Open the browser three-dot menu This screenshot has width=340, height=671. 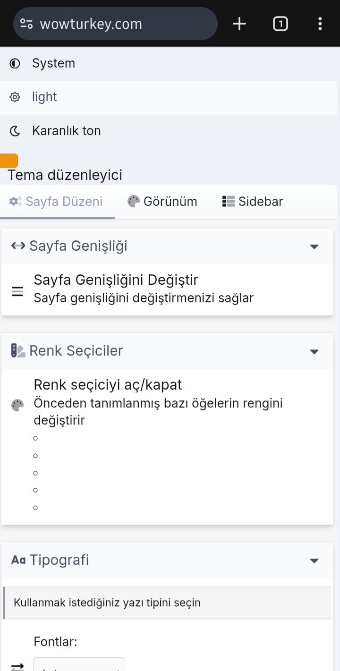(320, 24)
